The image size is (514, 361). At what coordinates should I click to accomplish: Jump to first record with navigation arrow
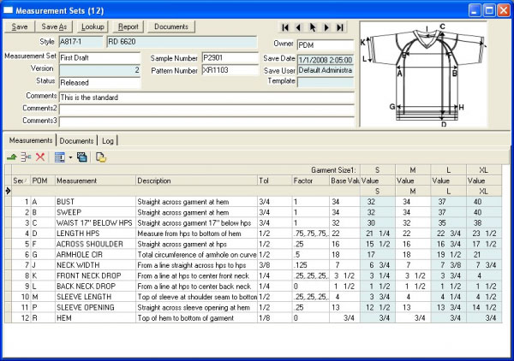285,27
